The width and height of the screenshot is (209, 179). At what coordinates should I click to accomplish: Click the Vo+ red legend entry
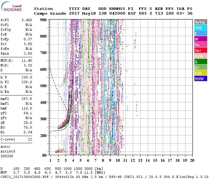(200, 50)
